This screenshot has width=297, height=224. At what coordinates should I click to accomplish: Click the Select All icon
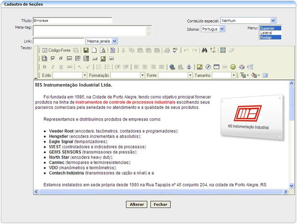[x=223, y=50]
